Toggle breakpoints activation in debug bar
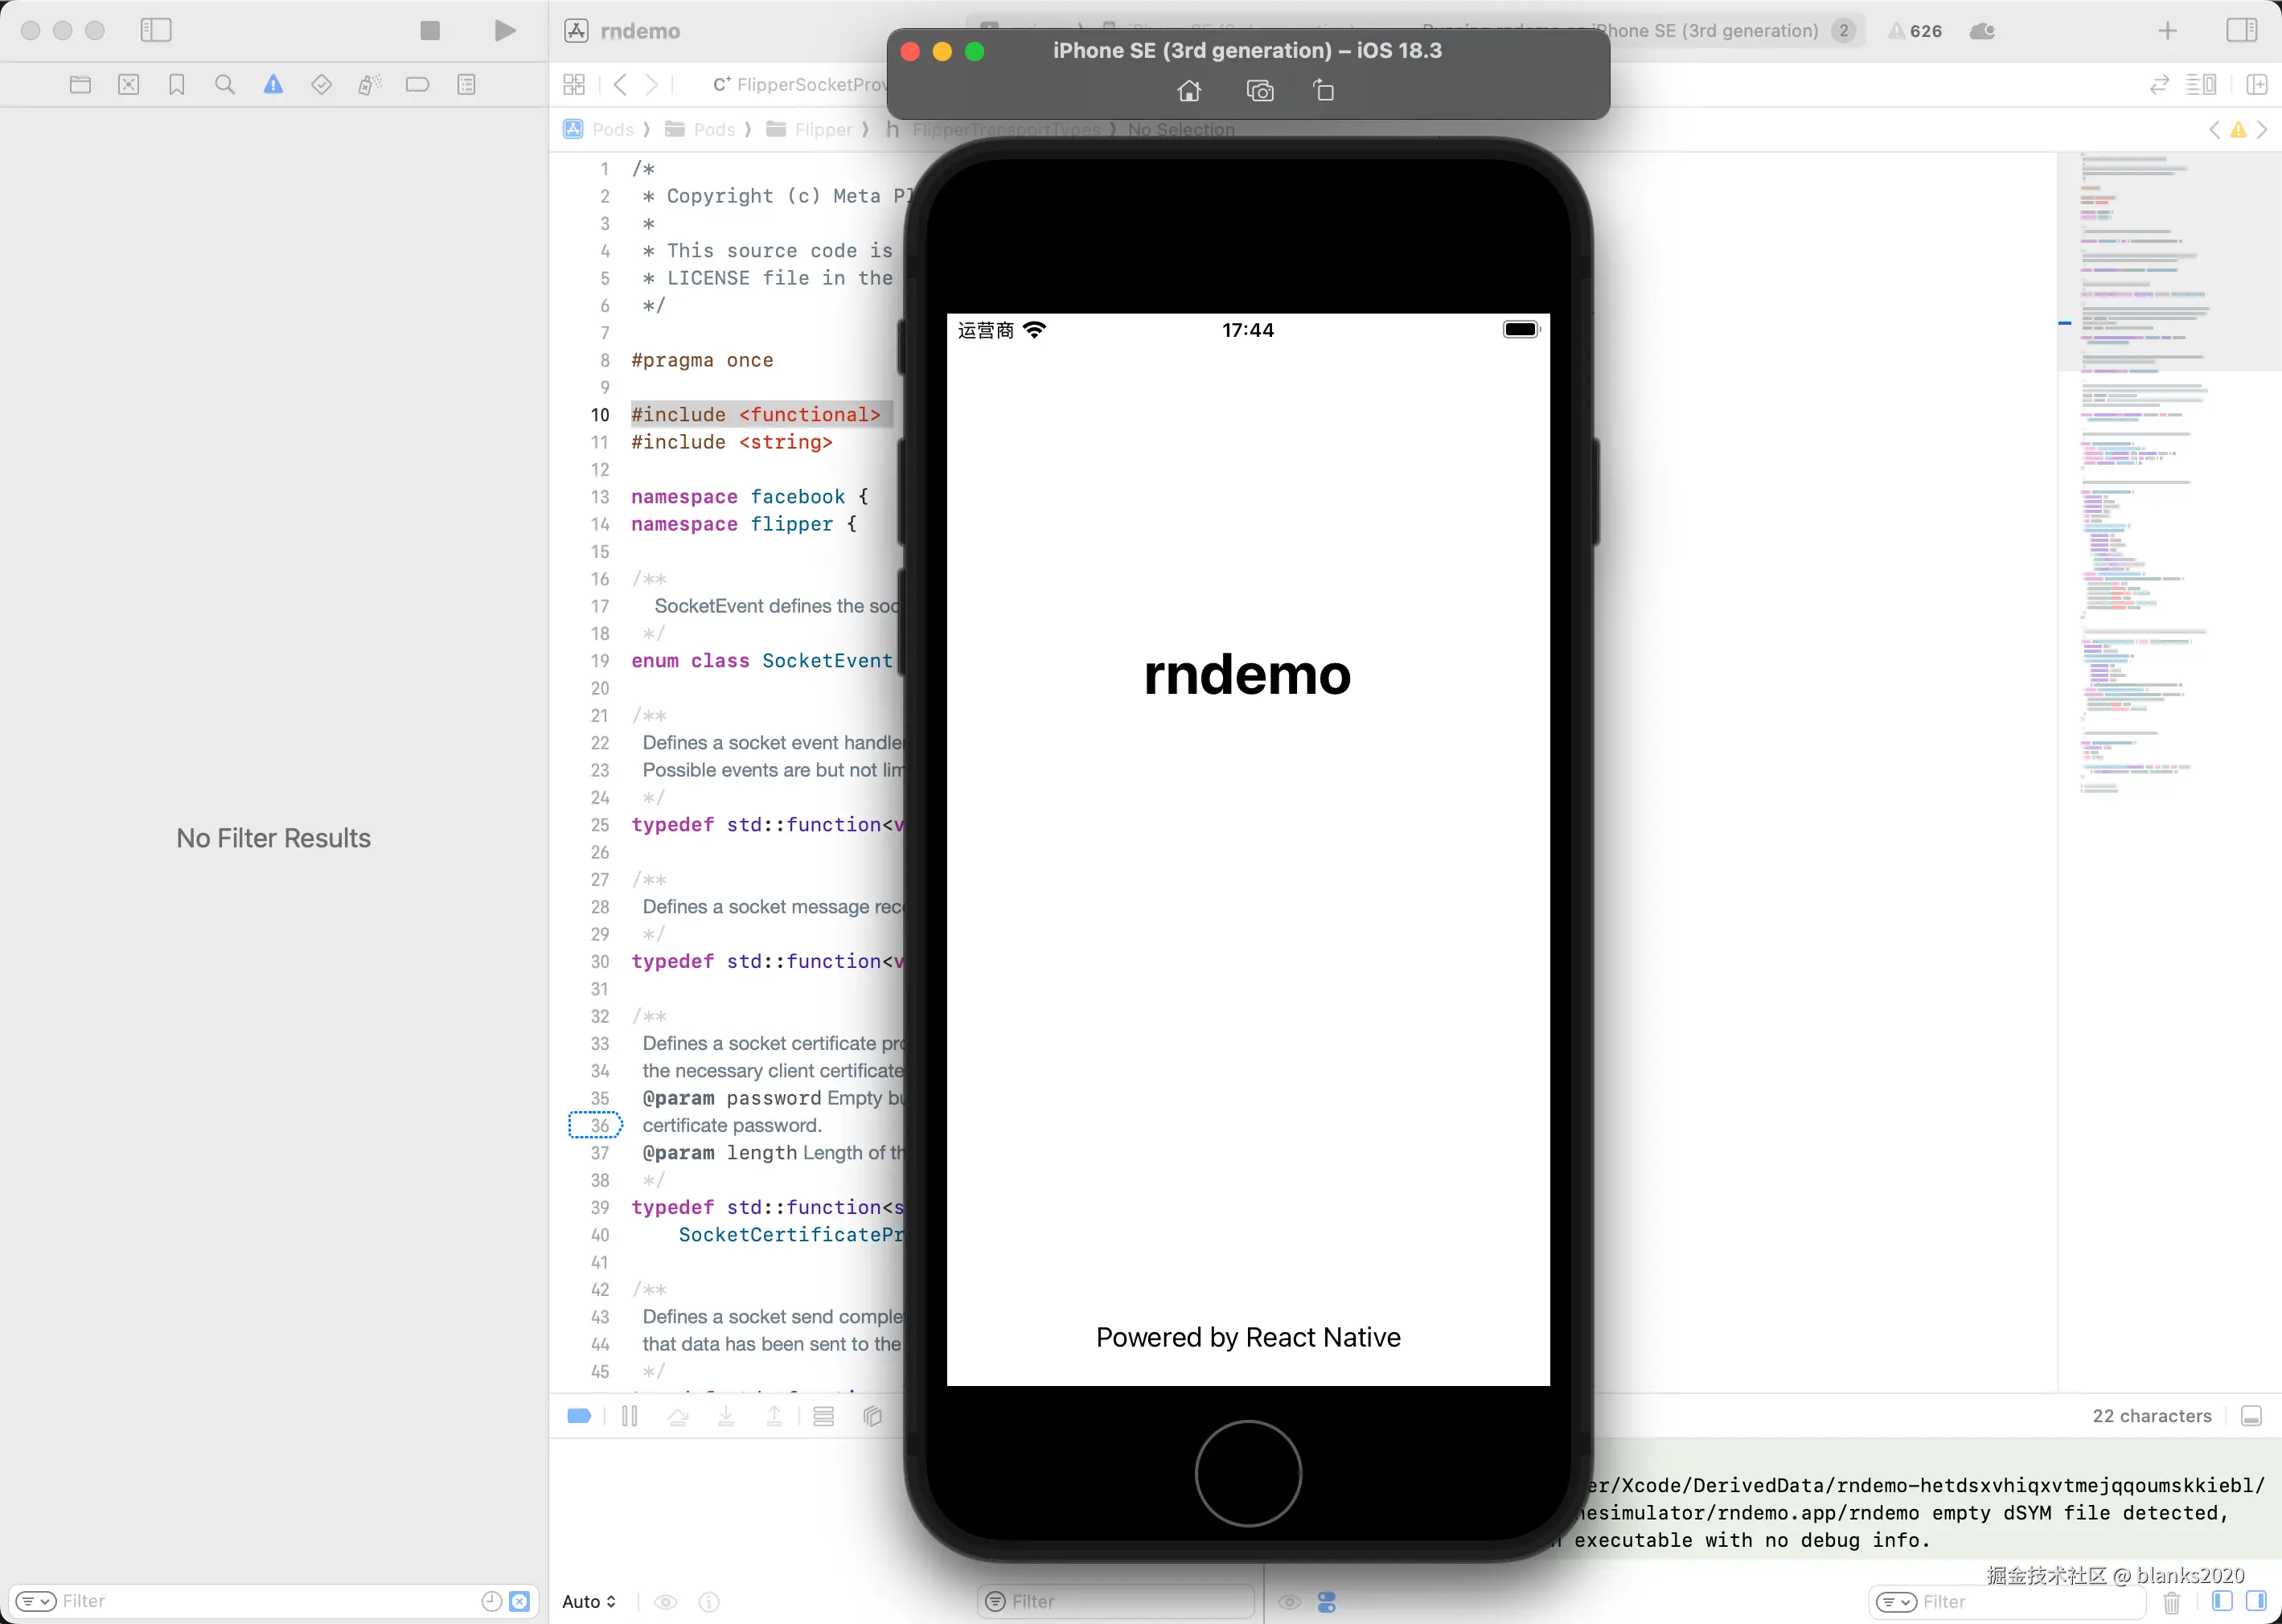The height and width of the screenshot is (1624, 2282). click(x=579, y=1416)
